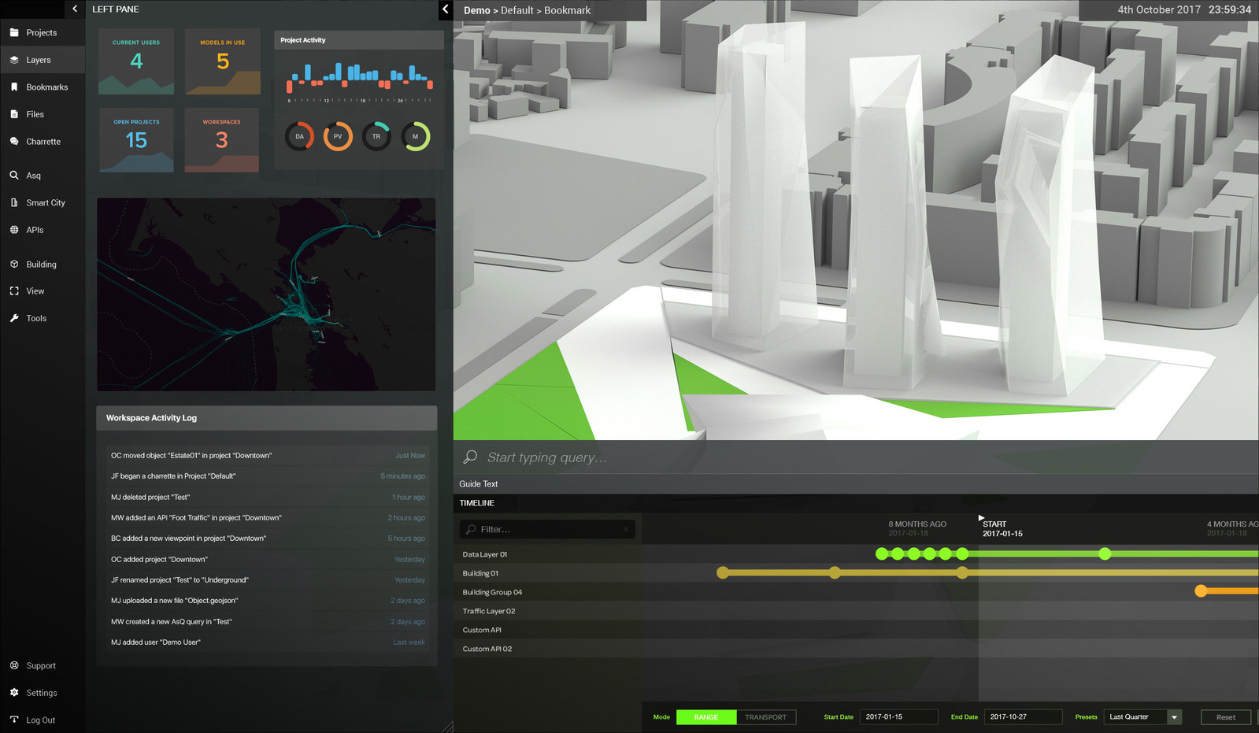
Task: Click the Building Group 04 orange timeline marker
Action: pos(1201,591)
